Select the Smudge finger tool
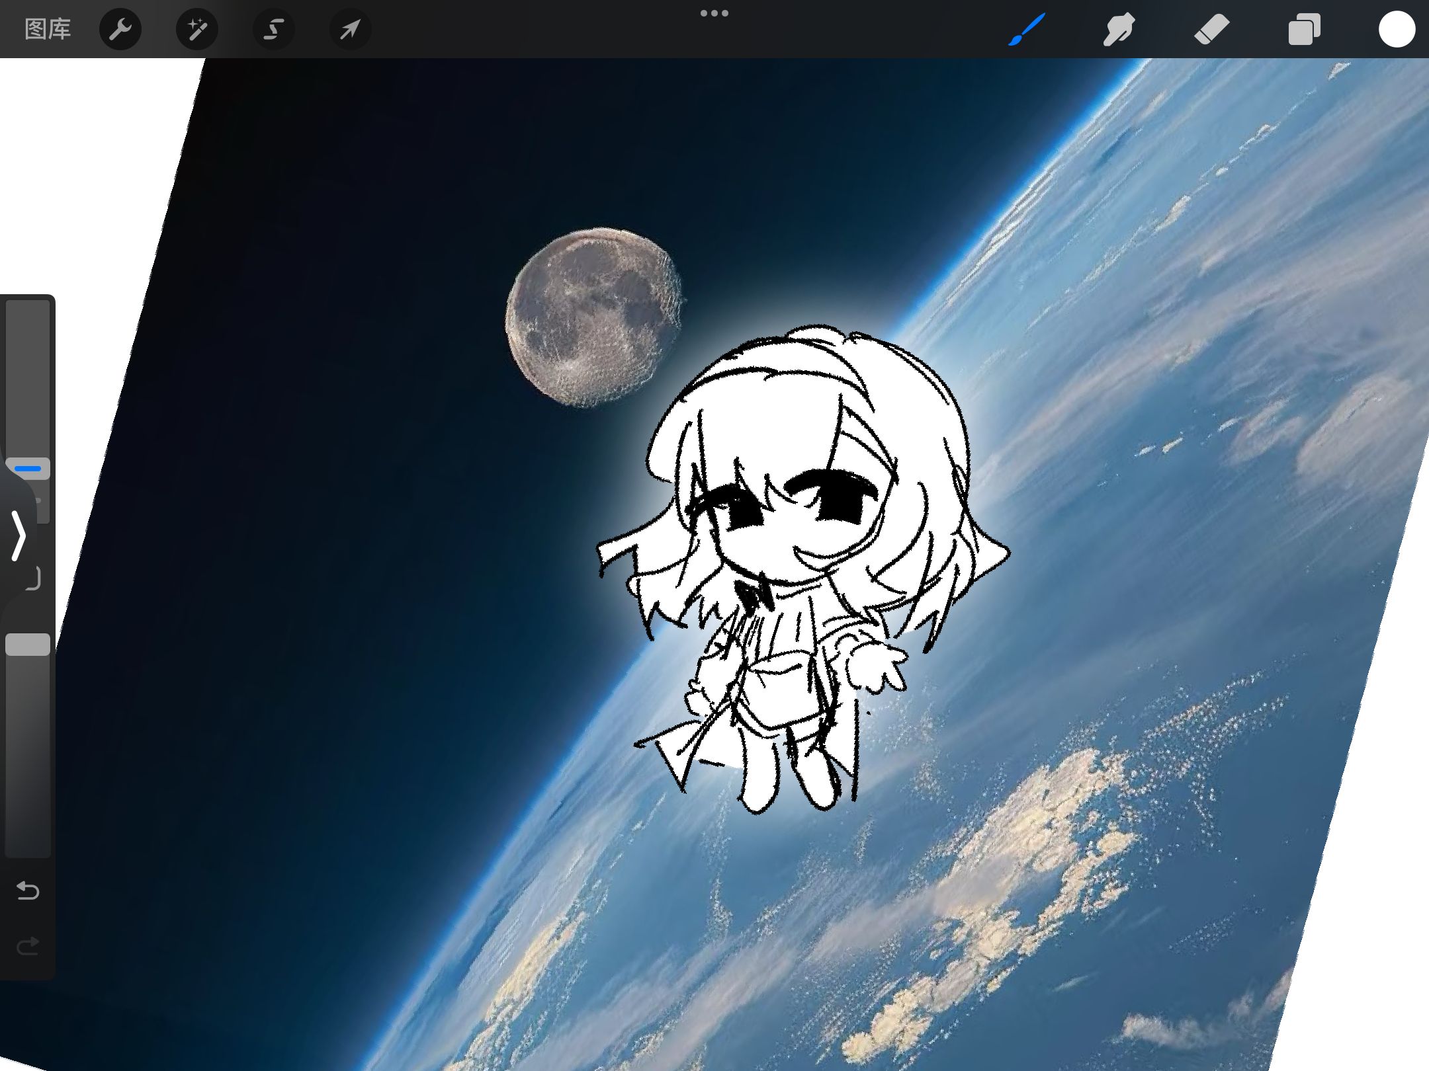The image size is (1429, 1071). point(1119,29)
